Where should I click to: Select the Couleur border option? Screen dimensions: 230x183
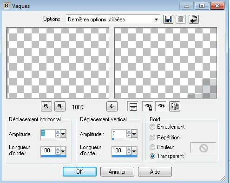click(162, 147)
